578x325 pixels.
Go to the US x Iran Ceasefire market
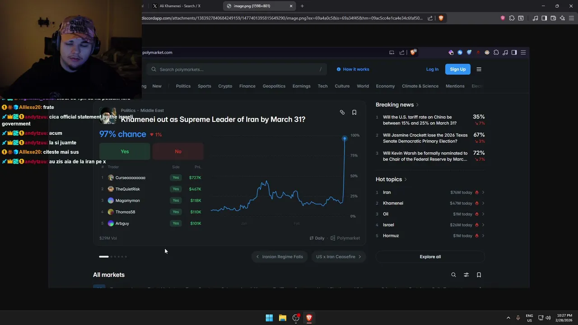(339, 257)
